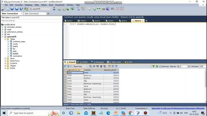Screen dimensions: 207x116
Task: Click the # of rows input field
Action: click(x=202, y=66)
